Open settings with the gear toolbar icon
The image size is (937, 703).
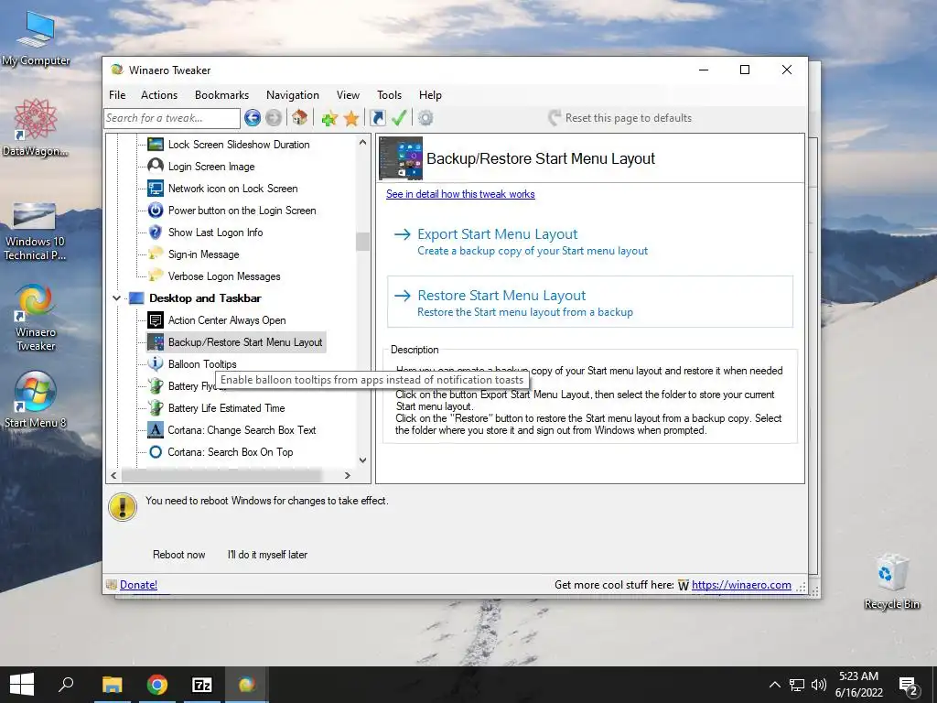(x=425, y=118)
